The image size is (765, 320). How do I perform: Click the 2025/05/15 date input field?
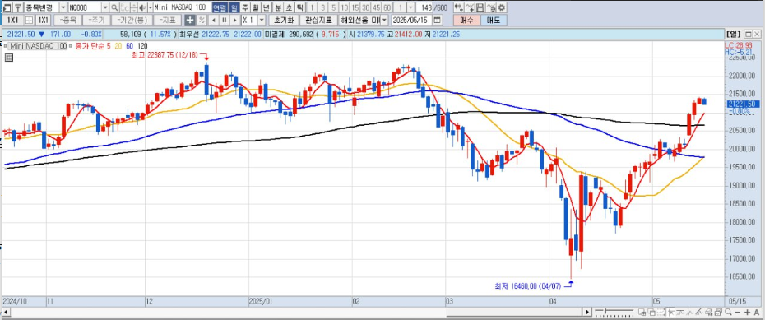coord(412,20)
